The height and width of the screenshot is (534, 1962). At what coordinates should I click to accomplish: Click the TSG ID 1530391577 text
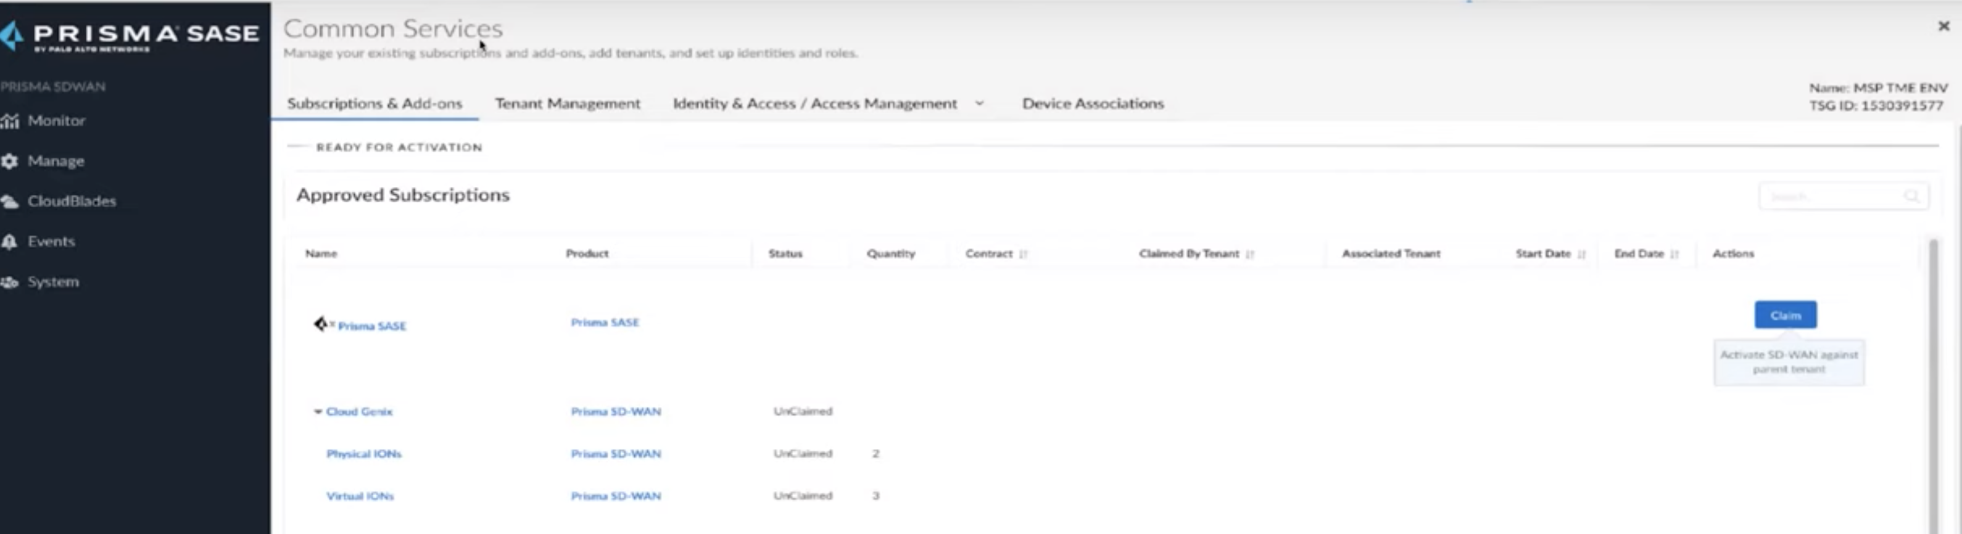tap(1876, 105)
